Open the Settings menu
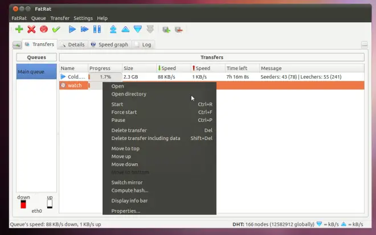The width and height of the screenshot is (376, 235). 83,18
